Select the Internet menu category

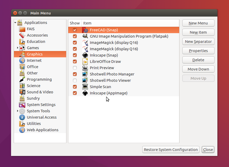pos(40,60)
